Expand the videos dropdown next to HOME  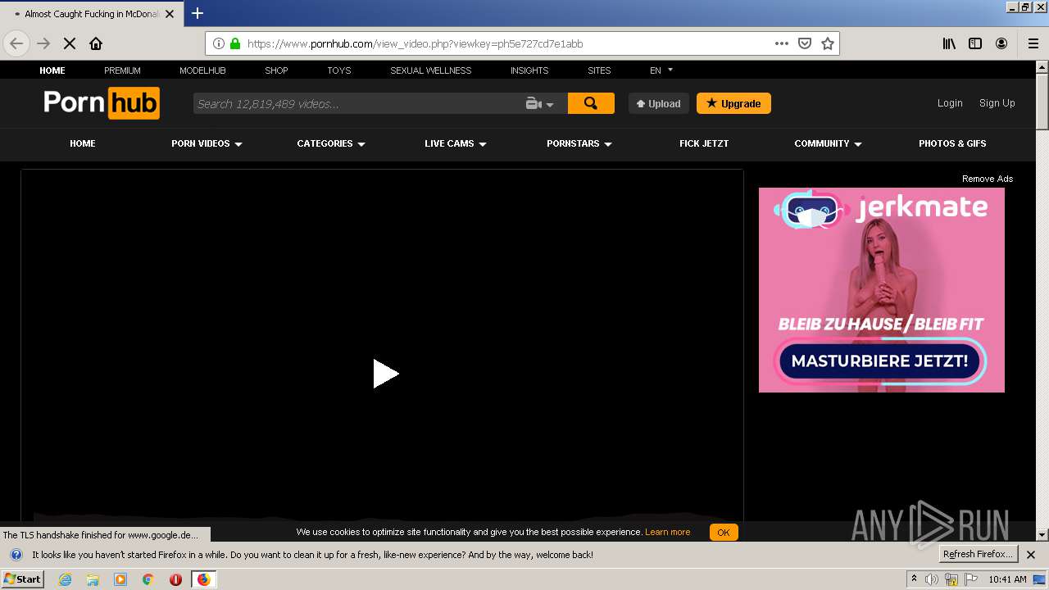tap(207, 143)
